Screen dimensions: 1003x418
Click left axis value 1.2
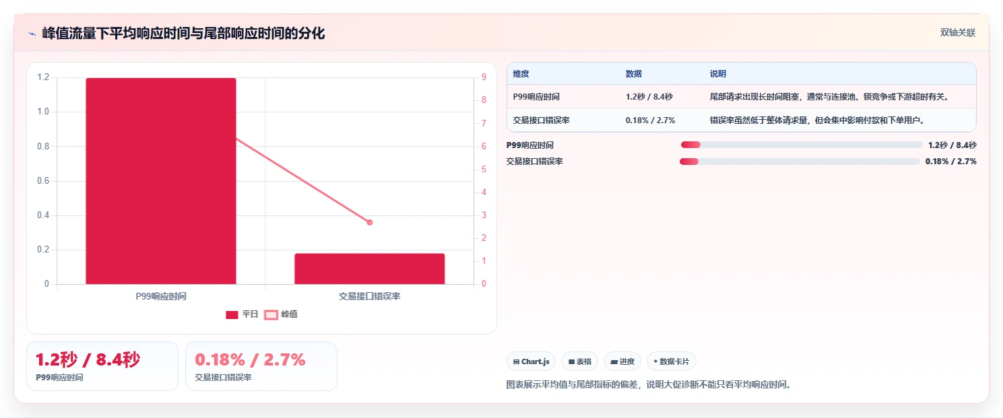coord(43,77)
